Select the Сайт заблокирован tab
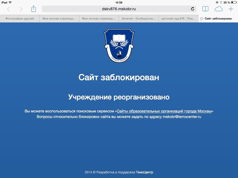 (219, 18)
